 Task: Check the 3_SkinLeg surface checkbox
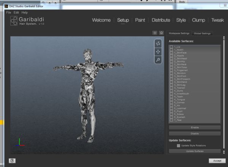click(x=171, y=85)
